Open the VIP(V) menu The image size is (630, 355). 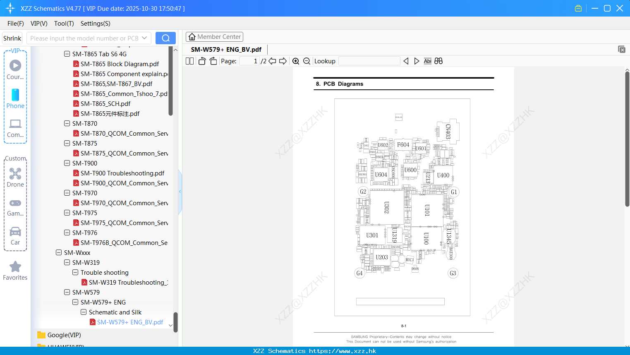(39, 23)
